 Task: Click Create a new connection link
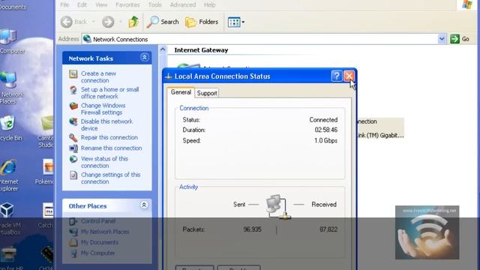coord(98,76)
